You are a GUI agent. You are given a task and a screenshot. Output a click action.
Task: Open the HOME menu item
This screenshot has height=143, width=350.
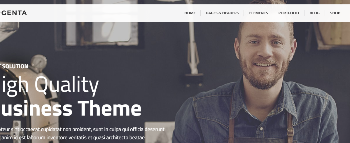190,13
